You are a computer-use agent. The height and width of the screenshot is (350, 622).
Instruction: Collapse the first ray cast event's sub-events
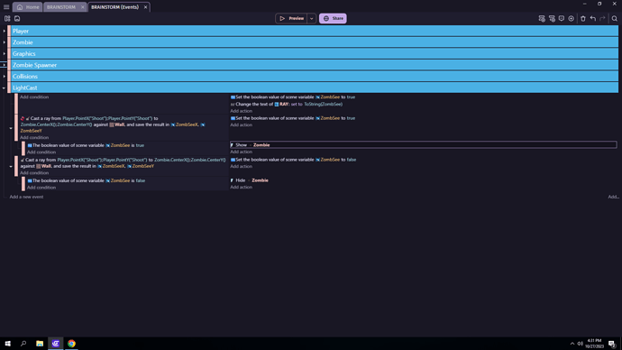pyautogui.click(x=11, y=128)
